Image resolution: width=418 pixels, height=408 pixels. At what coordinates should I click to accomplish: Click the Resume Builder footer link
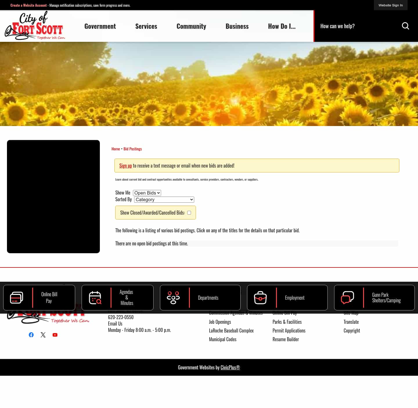coord(286,339)
